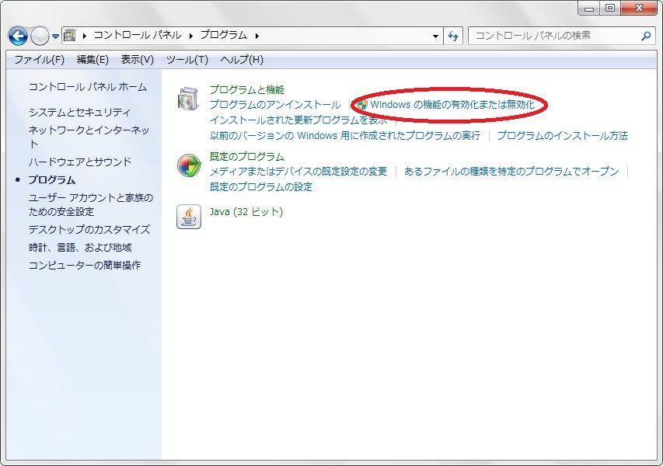This screenshot has width=663, height=466.
Task: Click プログラムのインストール方法 link
Action: tap(563, 136)
